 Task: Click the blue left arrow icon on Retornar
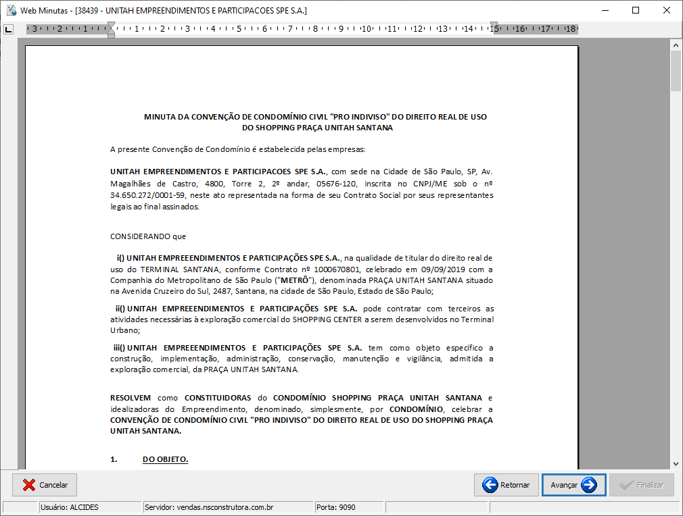490,485
